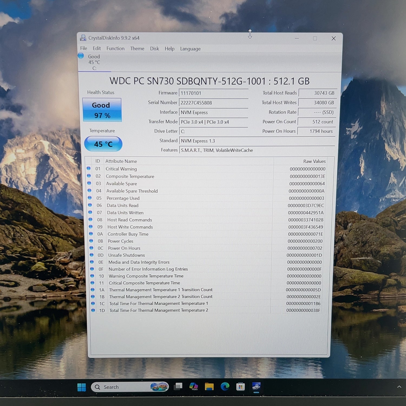Click the taskbar Search box
Viewport: 406px width, 406px height.
(x=130, y=387)
